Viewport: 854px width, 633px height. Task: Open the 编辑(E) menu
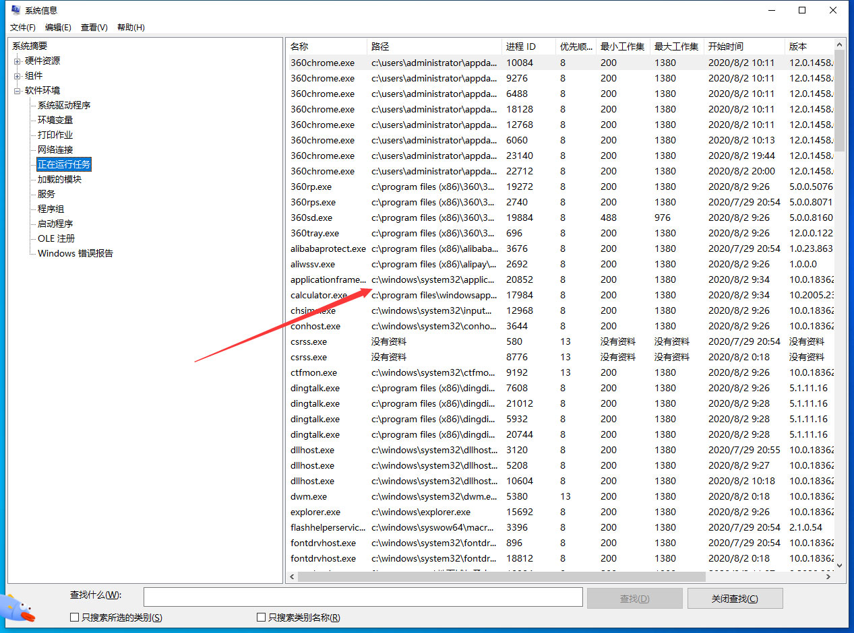[58, 28]
